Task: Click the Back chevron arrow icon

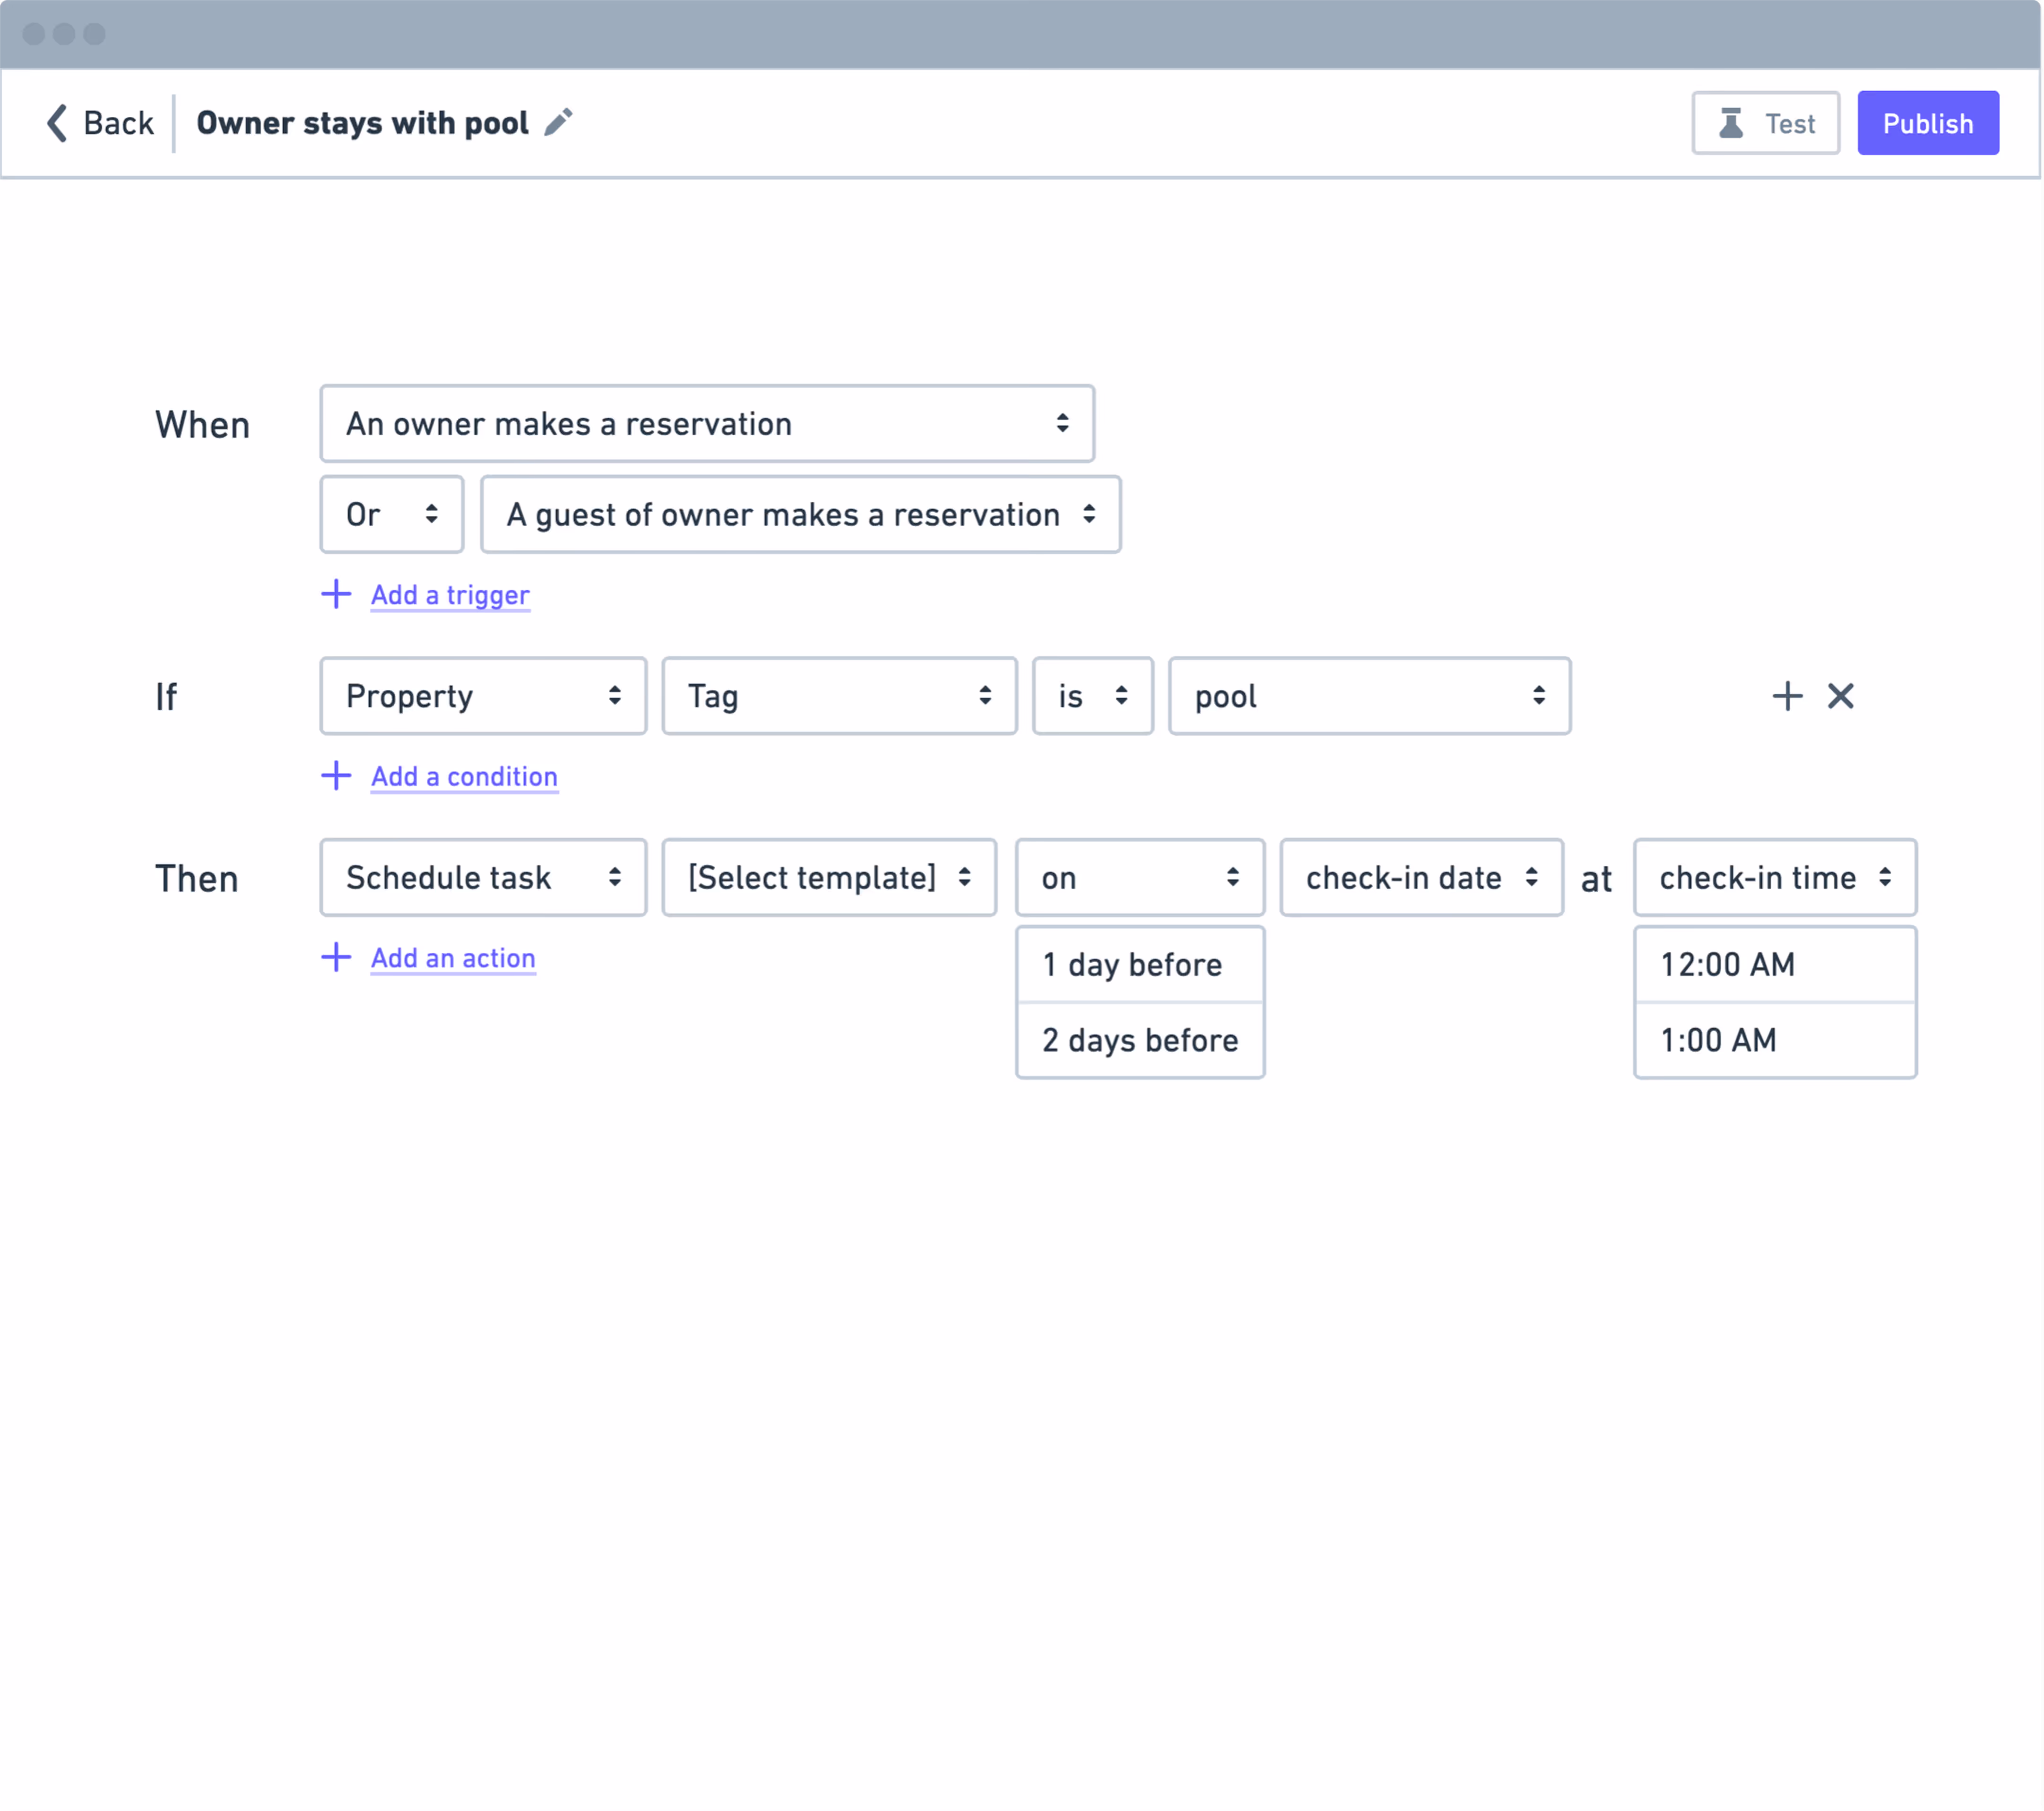Action: pyautogui.click(x=57, y=123)
